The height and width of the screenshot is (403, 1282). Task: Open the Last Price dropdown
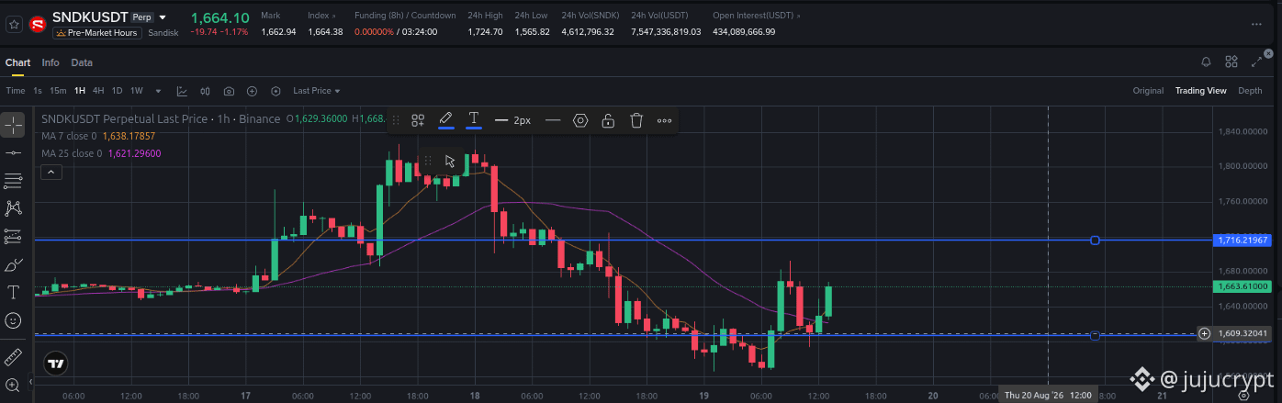[317, 91]
